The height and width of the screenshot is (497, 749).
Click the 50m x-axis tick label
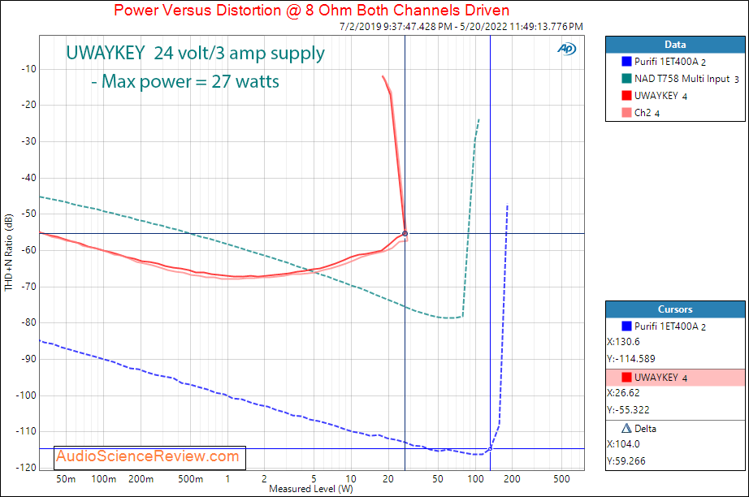[x=66, y=479]
